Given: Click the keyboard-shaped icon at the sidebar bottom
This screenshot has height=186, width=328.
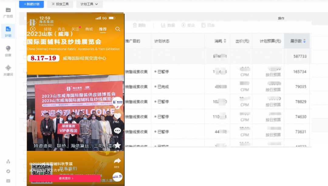Looking at the screenshot, I should [8, 181].
